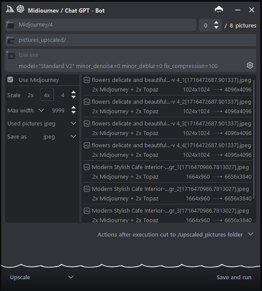The height and width of the screenshot is (291, 262).
Task: Select the 2x scale option
Action: click(x=30, y=95)
